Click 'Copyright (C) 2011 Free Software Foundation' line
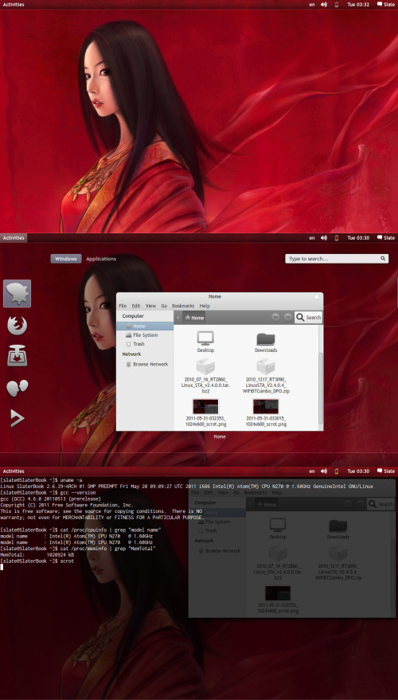 [66, 504]
